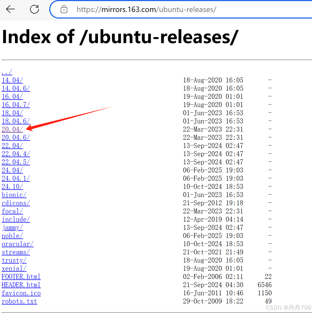Open the 14.04/ directory
This screenshot has width=312, height=313.
pos(12,80)
